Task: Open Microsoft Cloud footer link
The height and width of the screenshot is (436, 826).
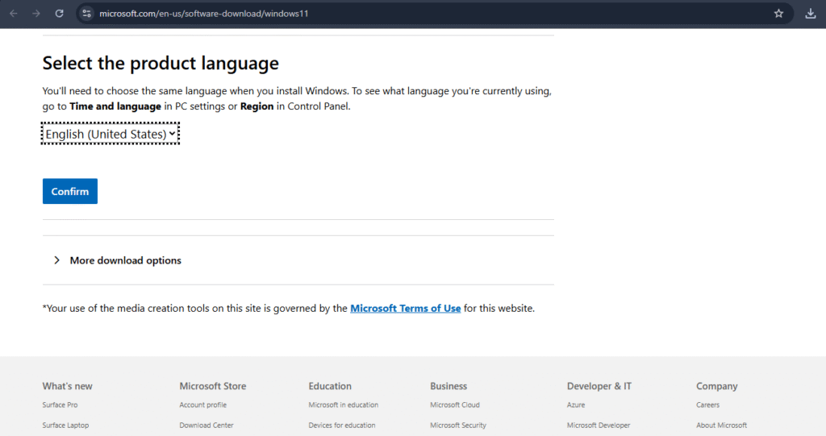Action: point(455,405)
